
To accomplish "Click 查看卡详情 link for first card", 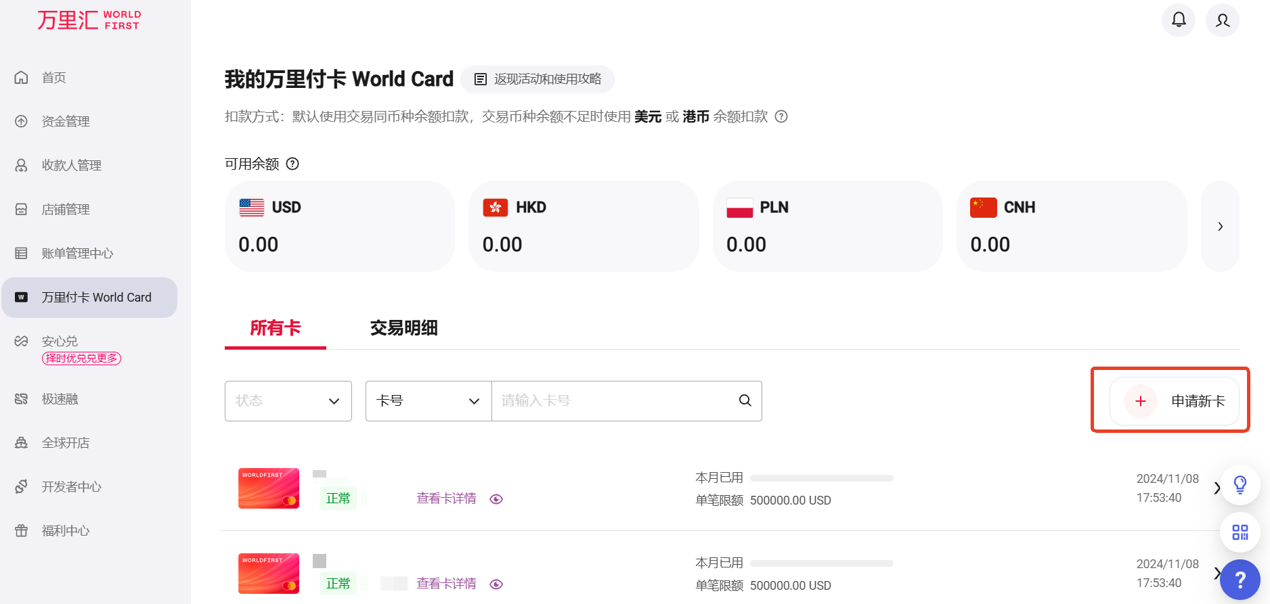I will click(x=446, y=498).
